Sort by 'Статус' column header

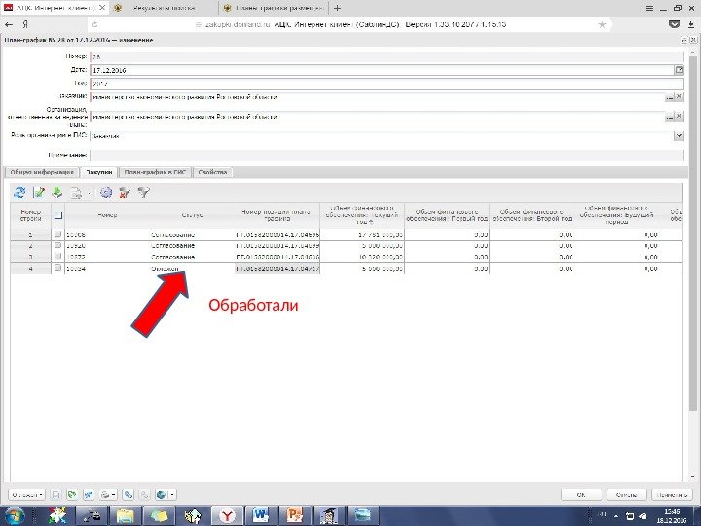[x=192, y=215]
